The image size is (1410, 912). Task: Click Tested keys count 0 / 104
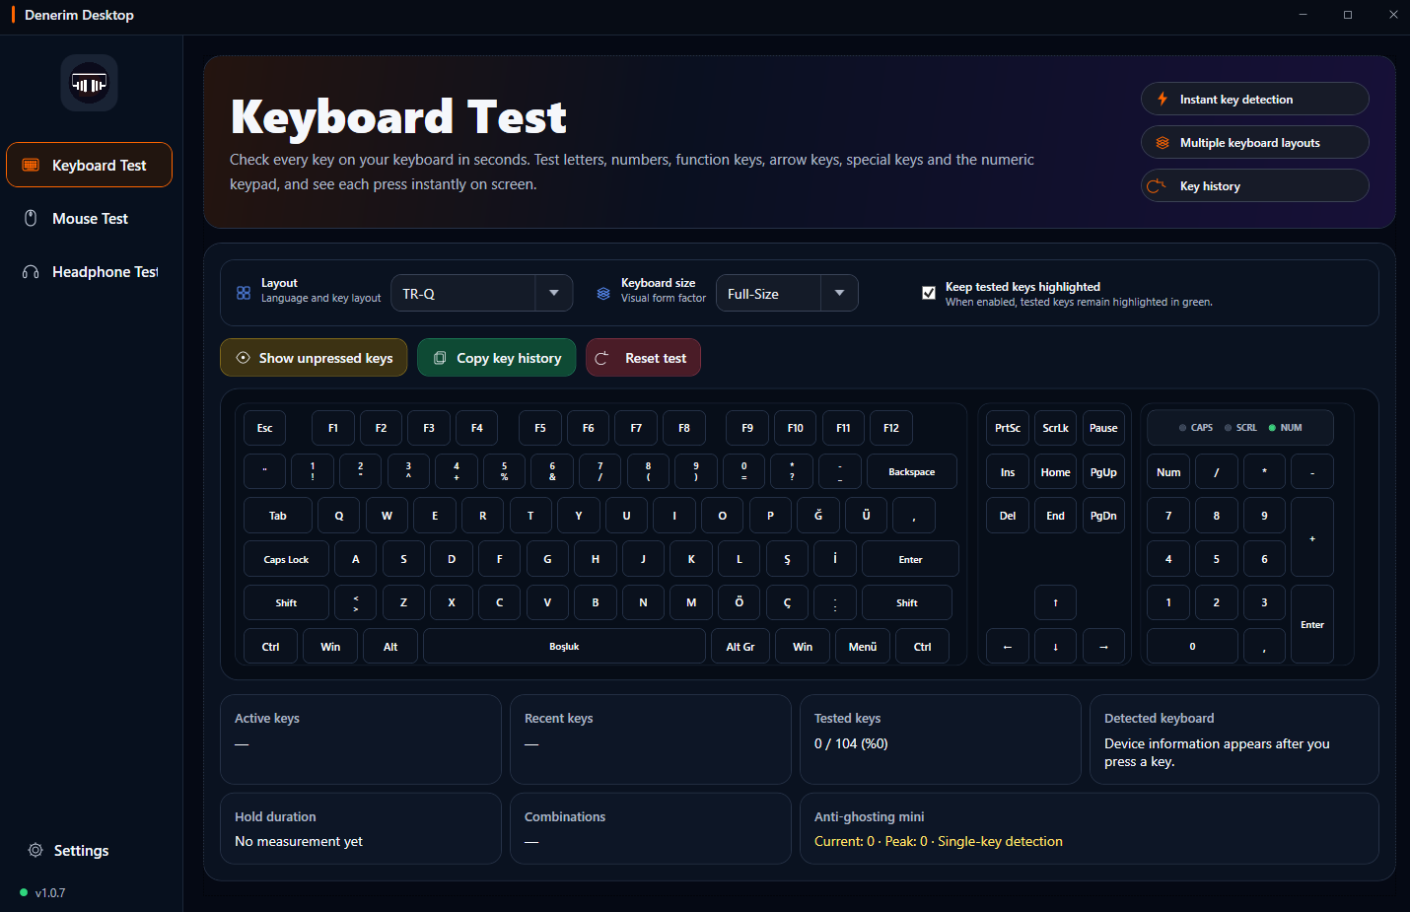tap(851, 743)
